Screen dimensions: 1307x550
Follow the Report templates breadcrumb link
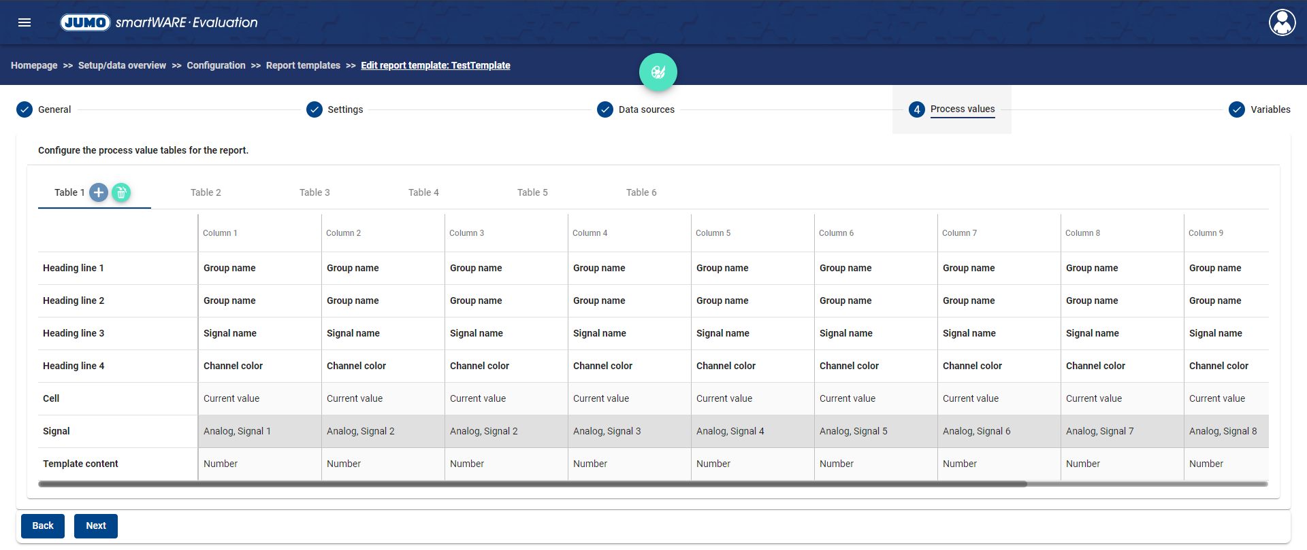[x=303, y=65]
